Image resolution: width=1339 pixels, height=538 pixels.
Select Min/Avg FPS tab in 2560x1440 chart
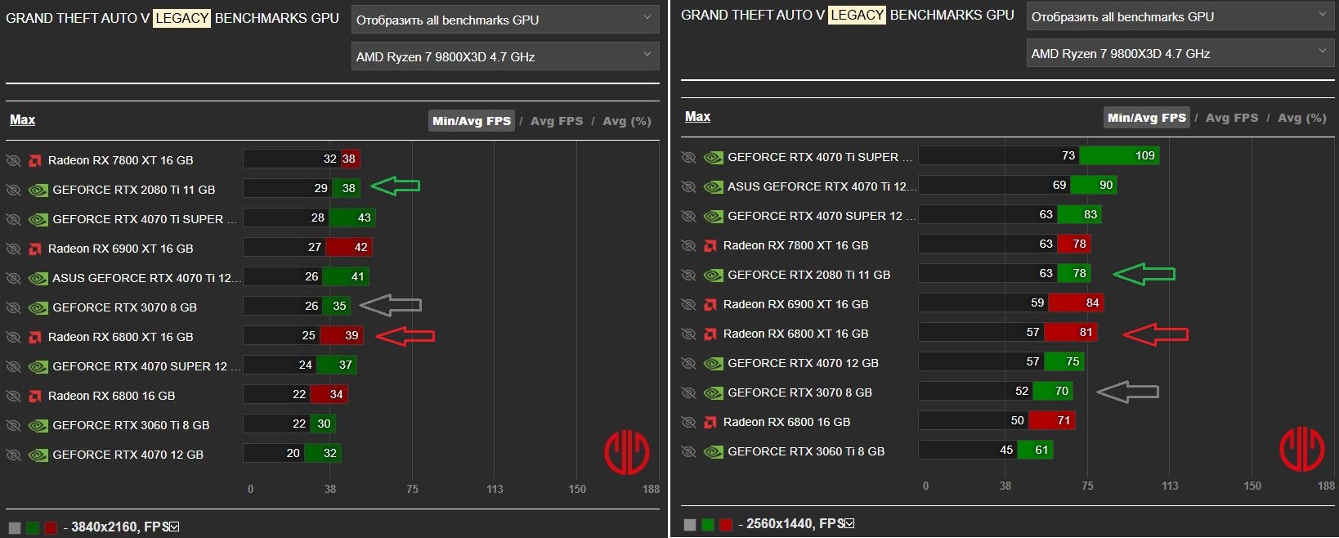click(1147, 118)
